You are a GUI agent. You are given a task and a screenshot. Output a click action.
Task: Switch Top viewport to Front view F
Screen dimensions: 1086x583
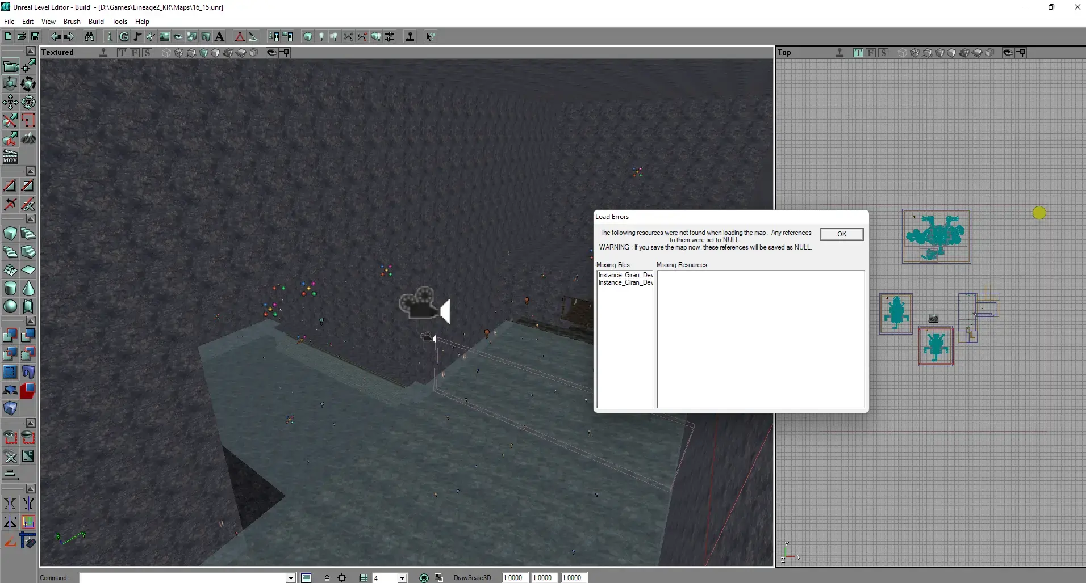click(x=870, y=53)
